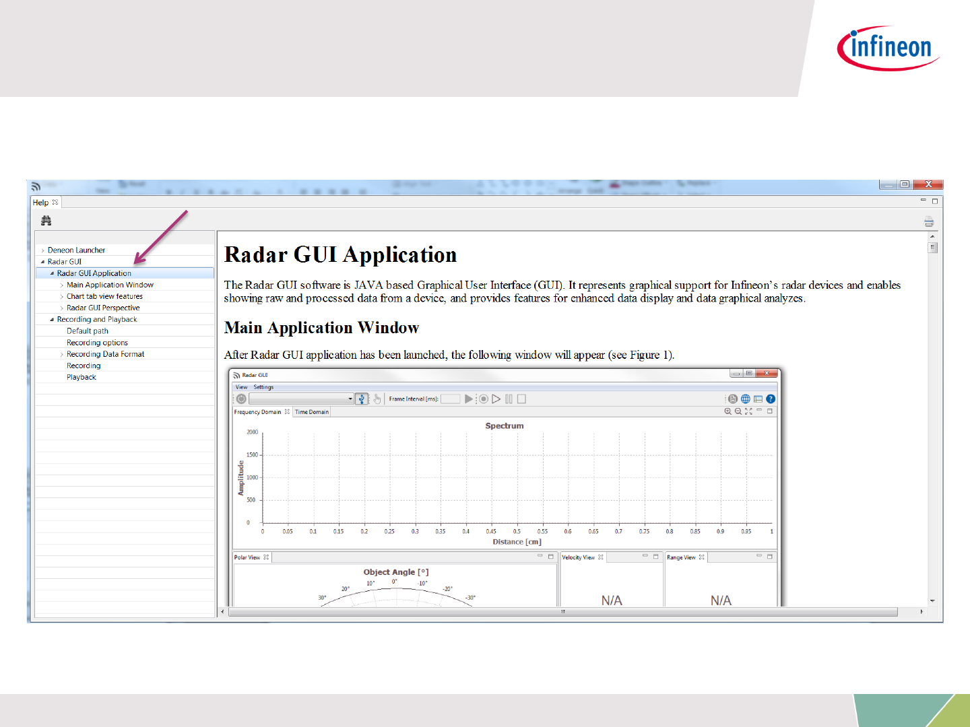The image size is (970, 727).
Task: Open the View menu in the Radar GUI figure
Action: (x=241, y=387)
